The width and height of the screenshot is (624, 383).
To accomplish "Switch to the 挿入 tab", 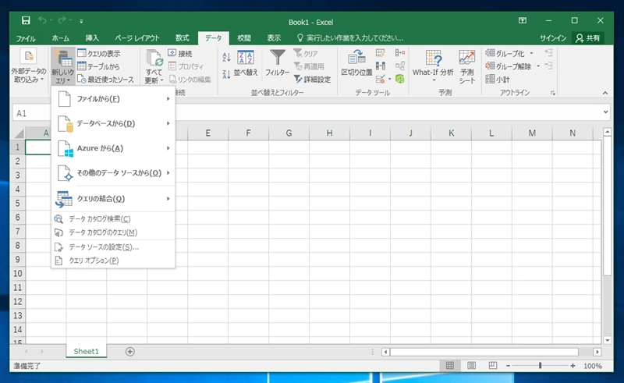I will 92,38.
